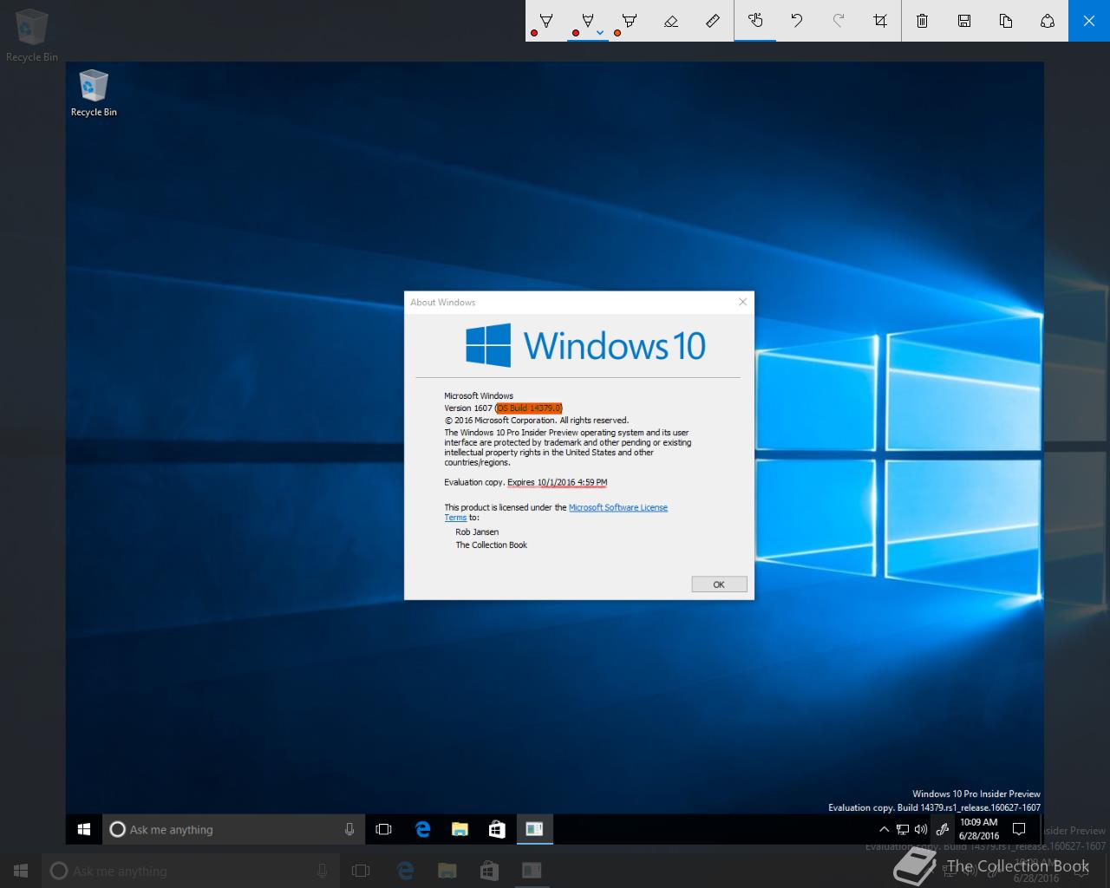Expand hidden tray icons chevron in sketched taskbar

point(884,830)
